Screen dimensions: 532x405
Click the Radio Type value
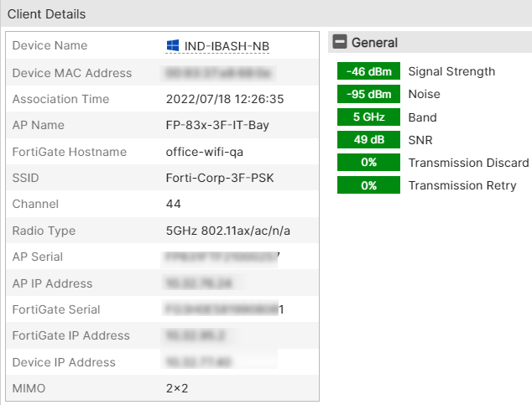[x=228, y=231]
